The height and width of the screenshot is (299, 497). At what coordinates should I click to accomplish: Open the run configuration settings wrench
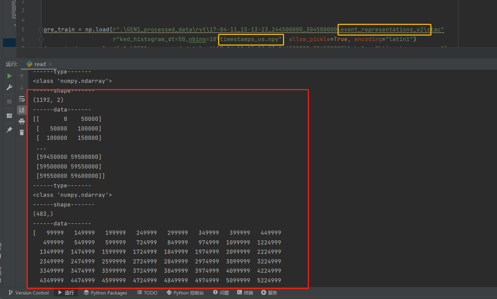(9, 87)
